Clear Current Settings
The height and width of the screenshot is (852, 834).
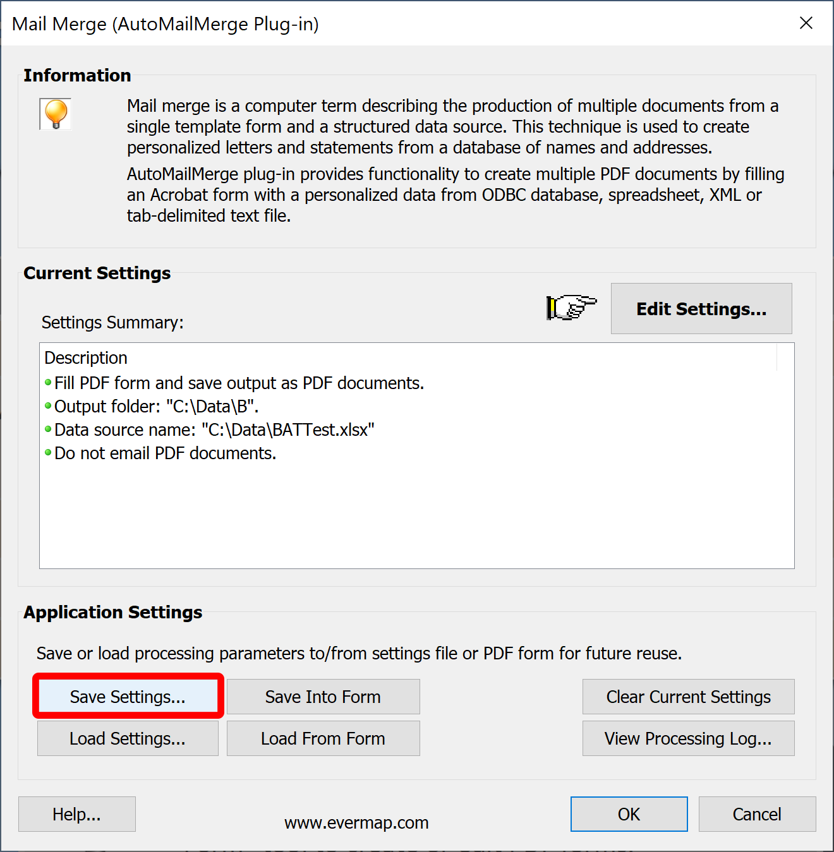pyautogui.click(x=688, y=697)
